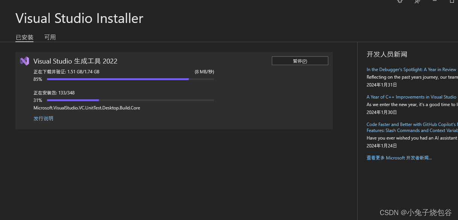This screenshot has height=220, width=458.
Task: Click 'Microsoft.VisualStudio.VC.UnitTest.Desktop.Build.Core' package name
Action: (87, 108)
